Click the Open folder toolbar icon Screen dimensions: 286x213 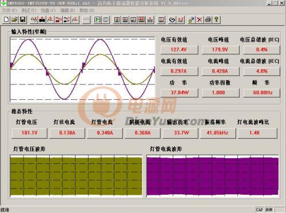point(14,19)
